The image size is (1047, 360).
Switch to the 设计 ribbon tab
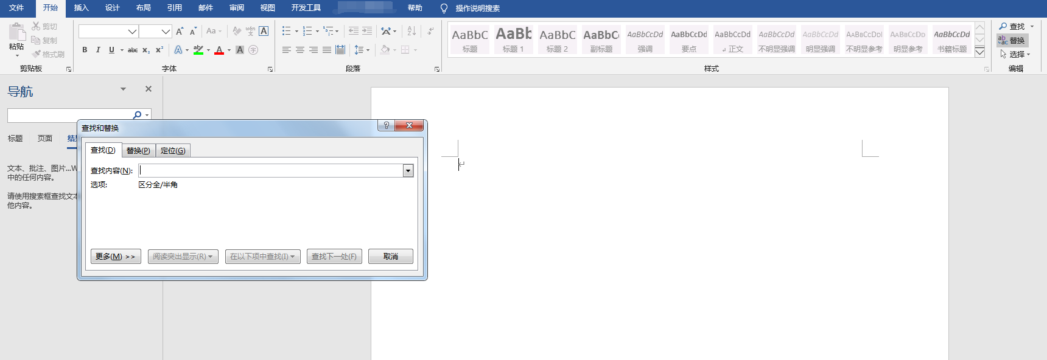[x=112, y=8]
